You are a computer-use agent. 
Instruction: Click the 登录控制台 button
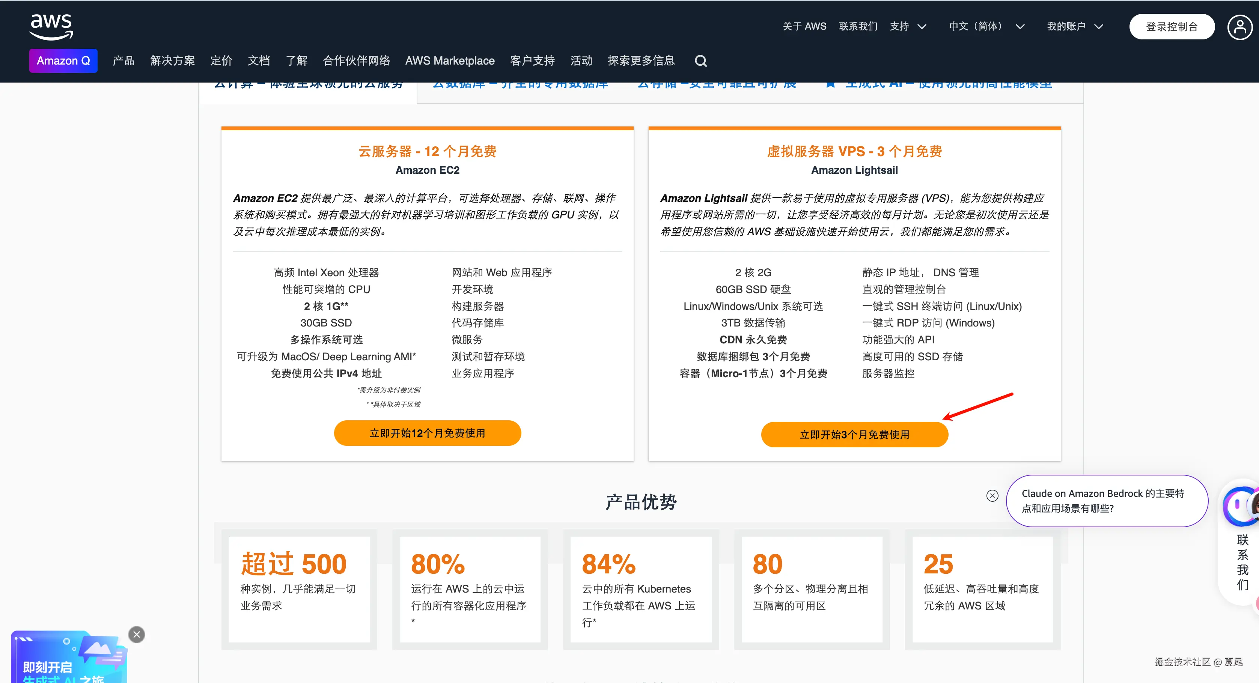[1171, 26]
